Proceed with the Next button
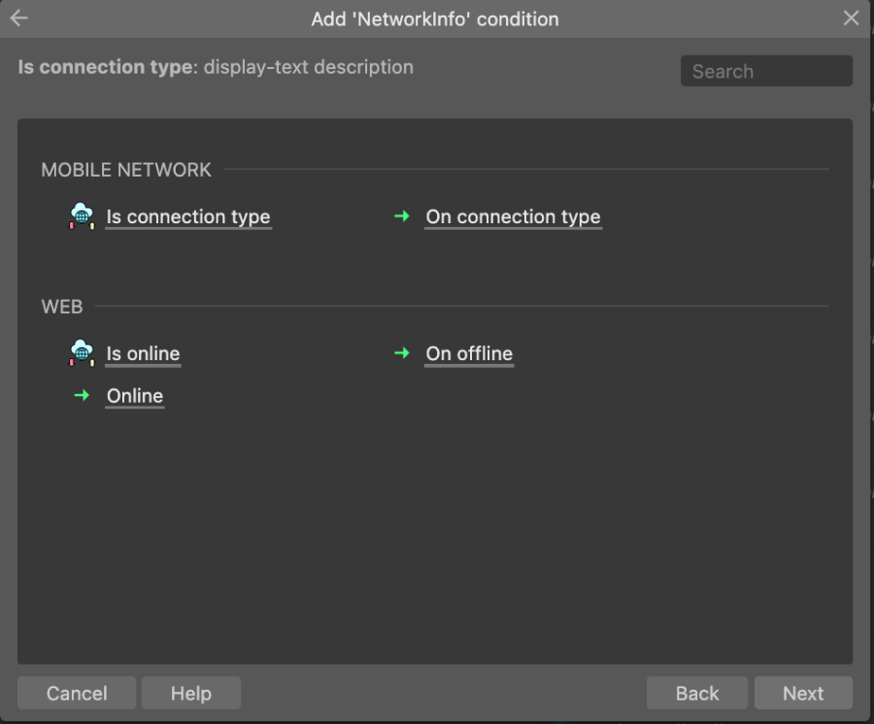This screenshot has height=724, width=874. [x=803, y=693]
